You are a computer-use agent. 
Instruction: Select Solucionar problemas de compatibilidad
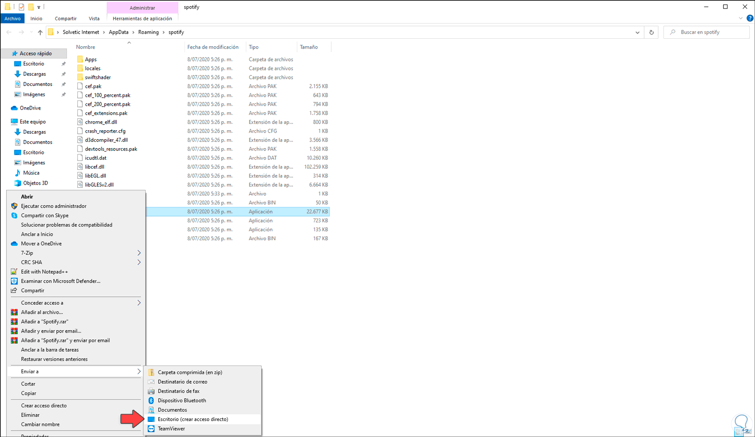coord(67,225)
